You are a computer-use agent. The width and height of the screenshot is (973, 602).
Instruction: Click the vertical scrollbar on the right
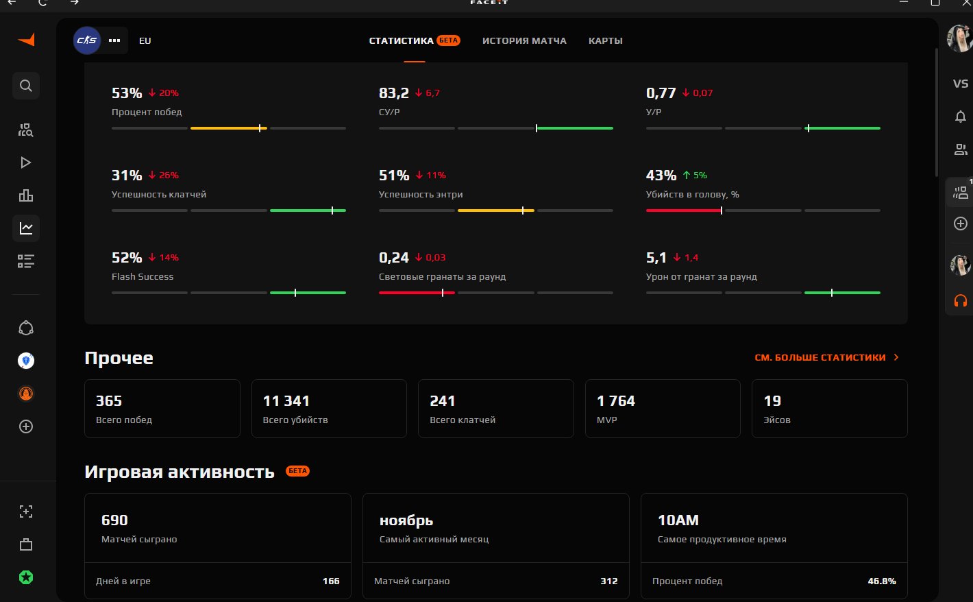[x=936, y=113]
